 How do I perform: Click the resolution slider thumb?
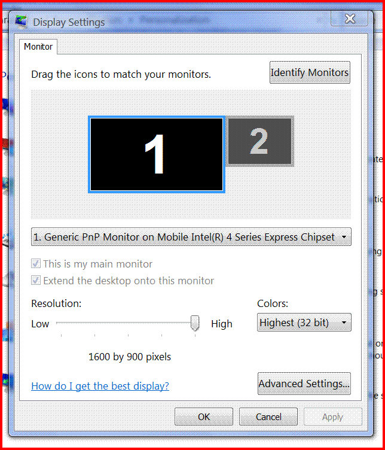(x=195, y=323)
